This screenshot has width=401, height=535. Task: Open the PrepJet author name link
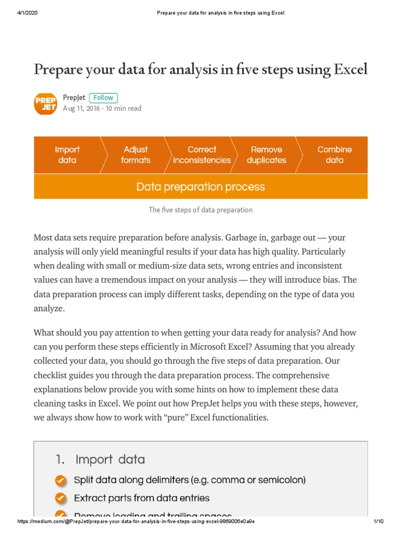tap(74, 98)
